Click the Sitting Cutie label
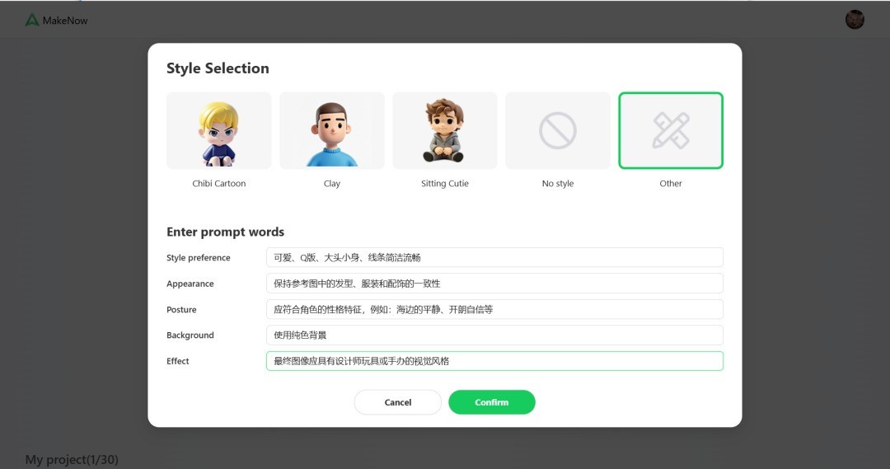 444,184
